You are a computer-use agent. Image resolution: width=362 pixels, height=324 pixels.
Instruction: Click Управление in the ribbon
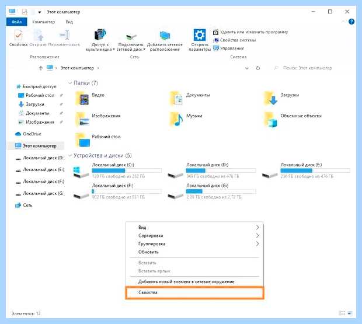[x=228, y=48]
